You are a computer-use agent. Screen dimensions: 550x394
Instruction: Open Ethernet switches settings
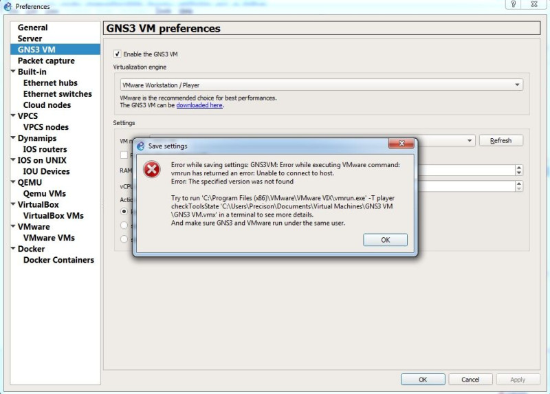point(58,94)
